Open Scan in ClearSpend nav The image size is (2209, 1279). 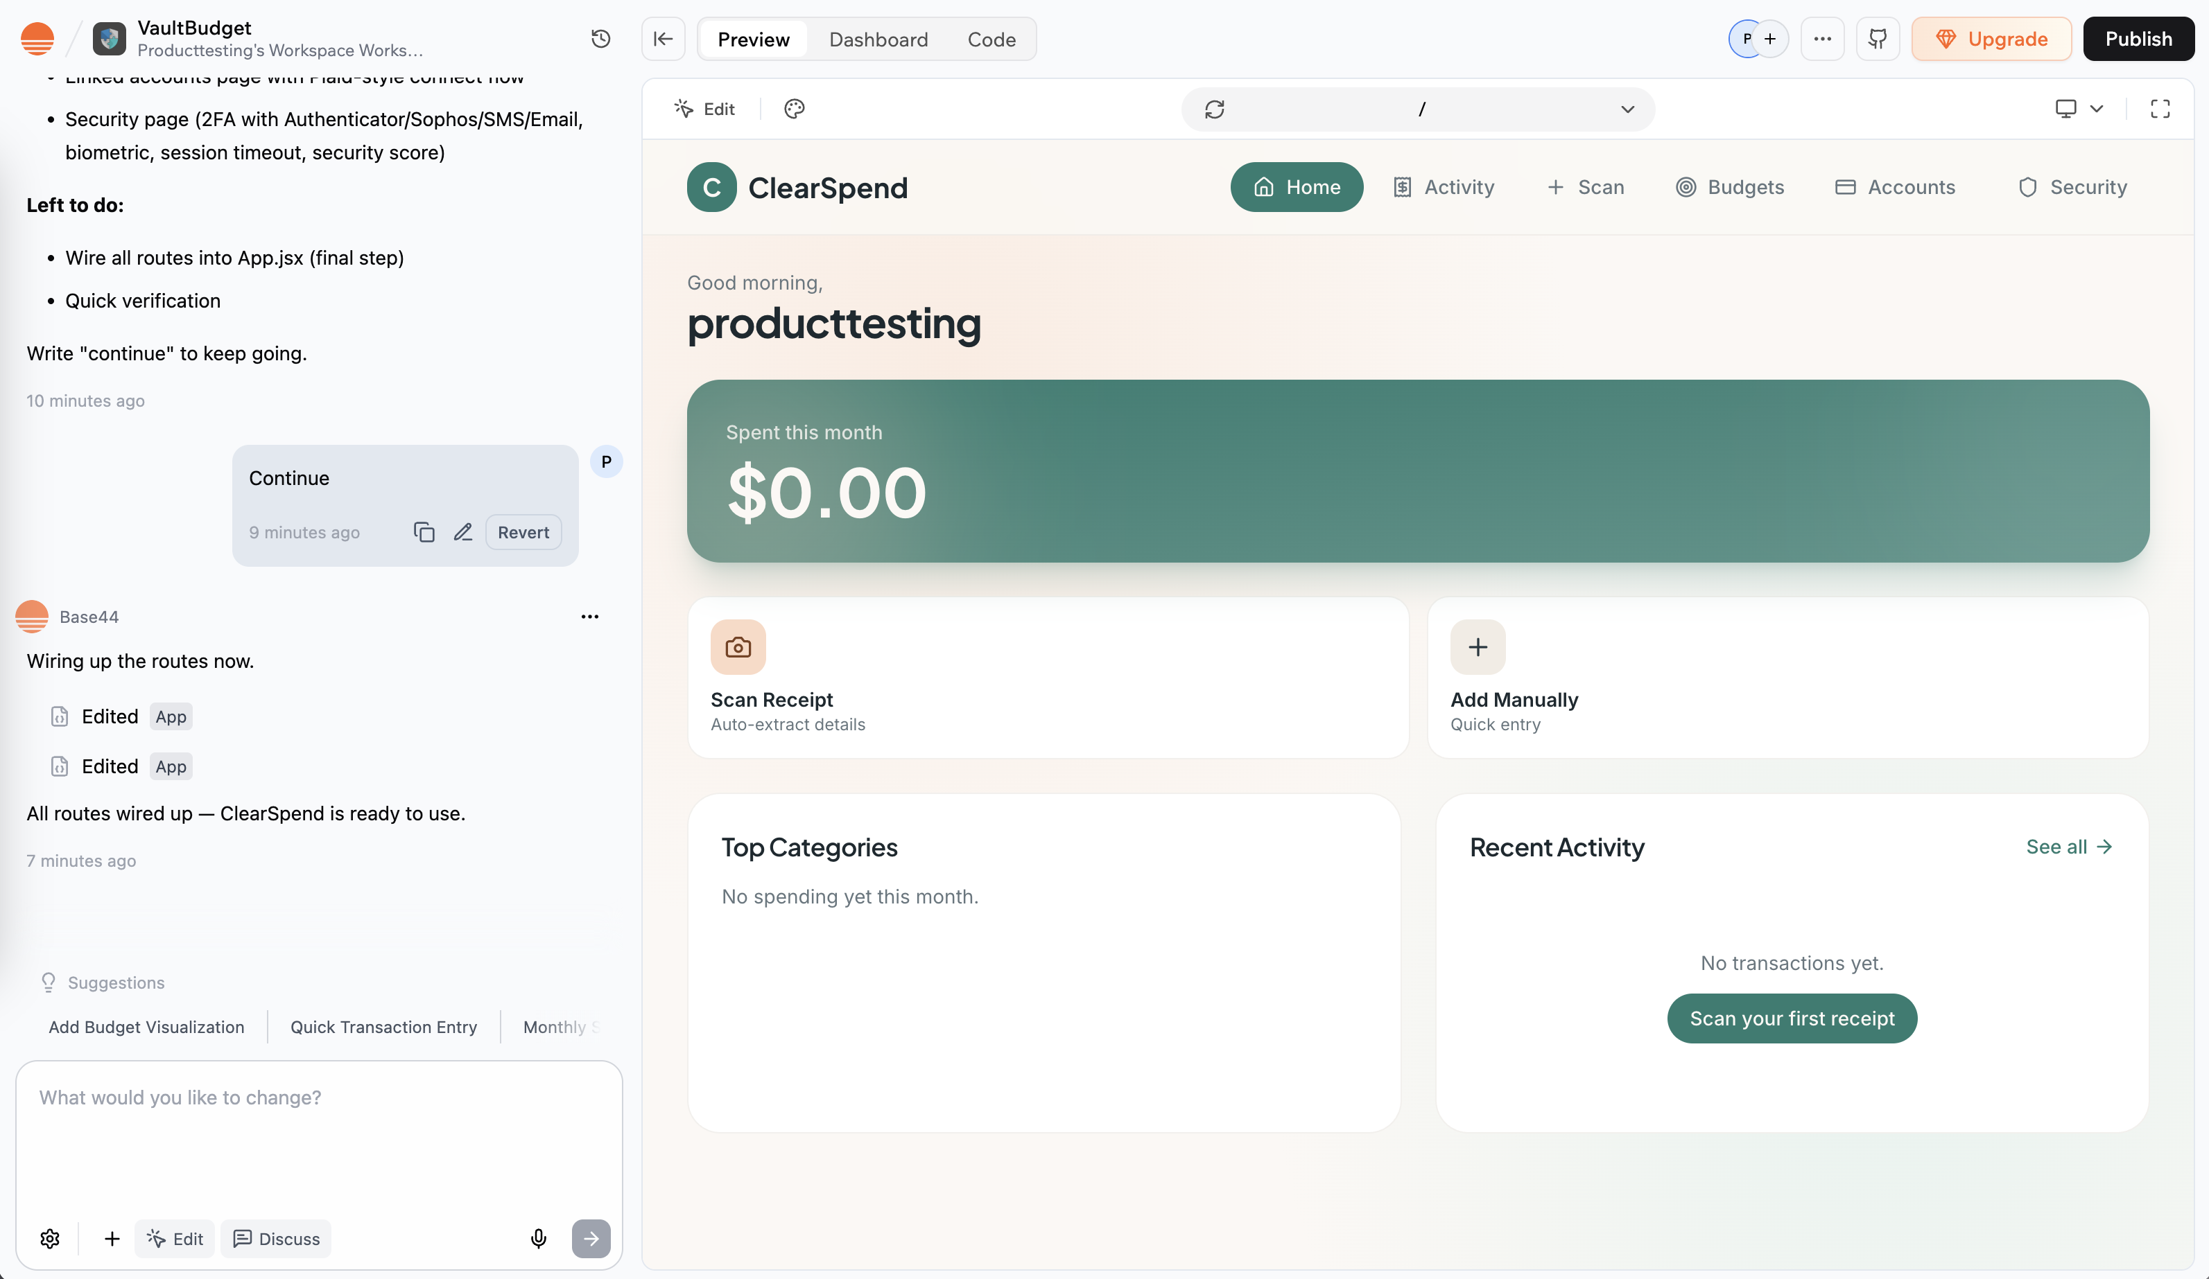point(1585,186)
